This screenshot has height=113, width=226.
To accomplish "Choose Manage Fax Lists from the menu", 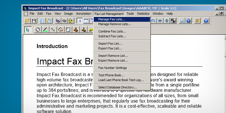I will pyautogui.click(x=112, y=19).
